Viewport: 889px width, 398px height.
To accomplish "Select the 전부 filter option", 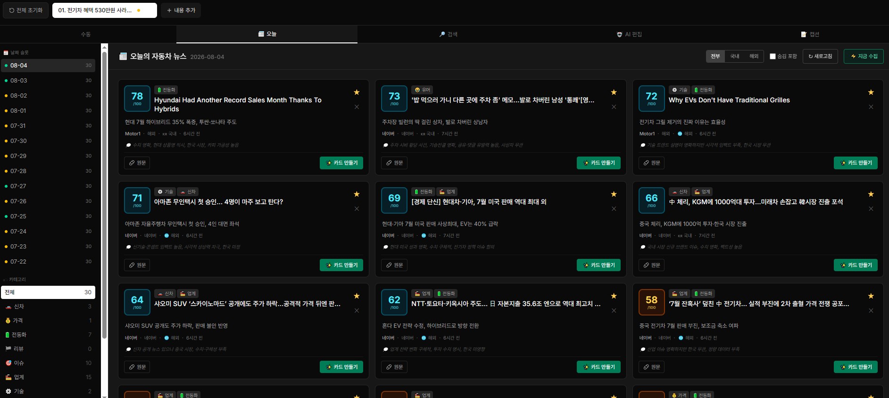I will [x=715, y=57].
